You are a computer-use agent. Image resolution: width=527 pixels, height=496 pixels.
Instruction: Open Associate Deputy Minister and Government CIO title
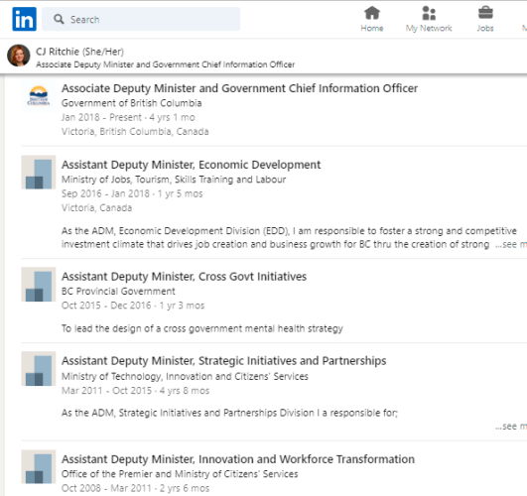239,88
